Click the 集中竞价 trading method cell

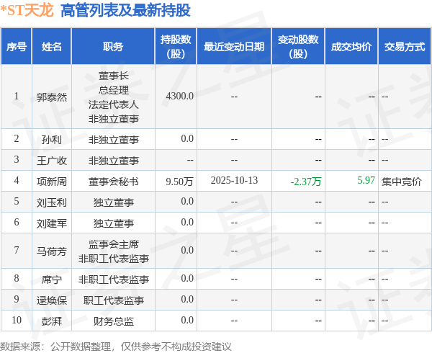(402, 182)
